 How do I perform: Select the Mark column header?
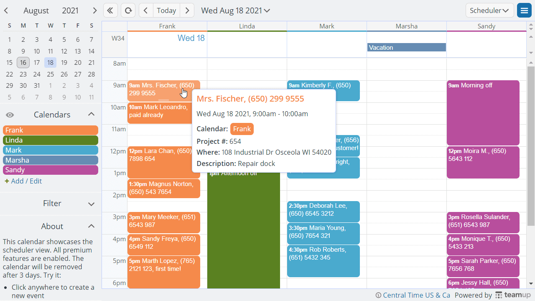(x=326, y=26)
